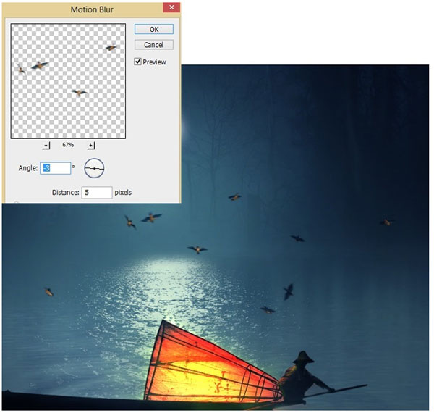Image resolution: width=434 pixels, height=413 pixels.
Task: Click the birds preview thumbnail area
Action: 68,81
